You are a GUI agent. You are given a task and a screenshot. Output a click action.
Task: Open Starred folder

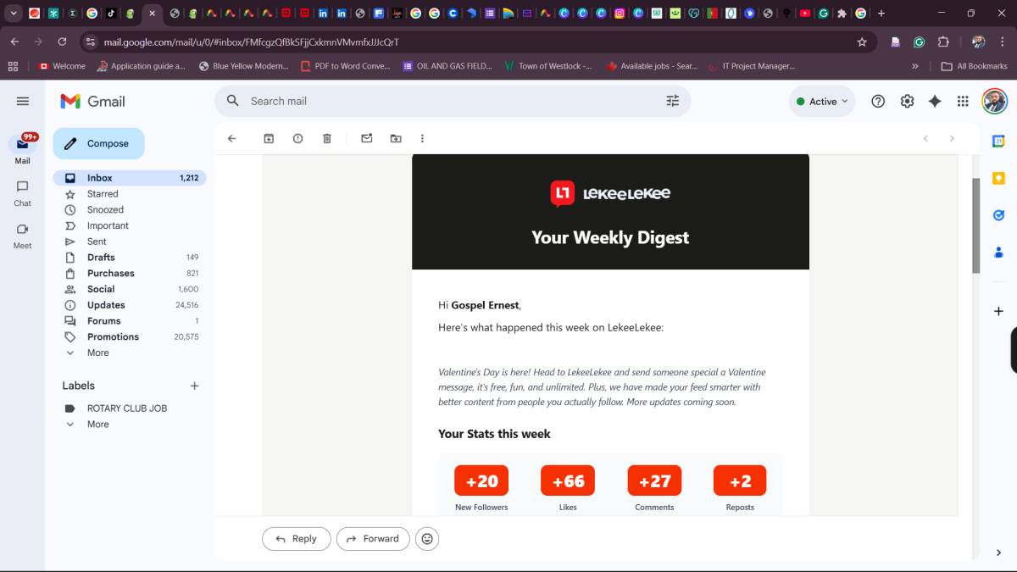(130, 194)
